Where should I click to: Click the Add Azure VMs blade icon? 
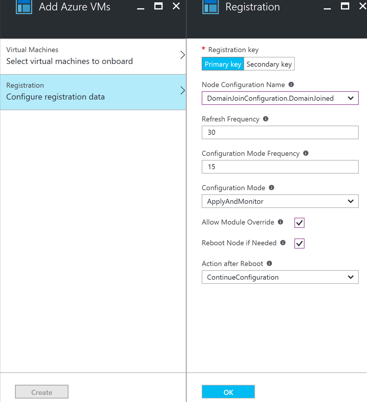(24, 7)
